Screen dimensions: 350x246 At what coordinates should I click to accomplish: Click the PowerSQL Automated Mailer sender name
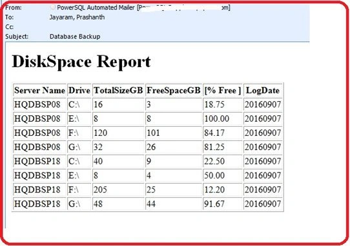point(96,8)
